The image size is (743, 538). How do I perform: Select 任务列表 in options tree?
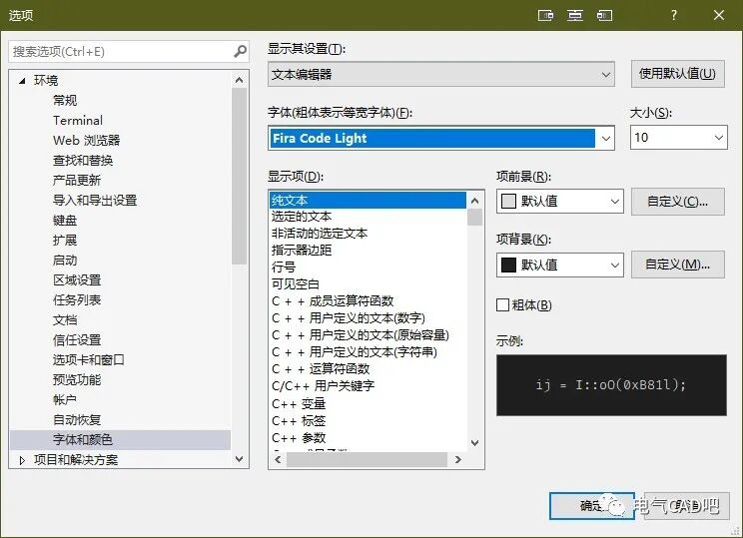click(x=77, y=299)
